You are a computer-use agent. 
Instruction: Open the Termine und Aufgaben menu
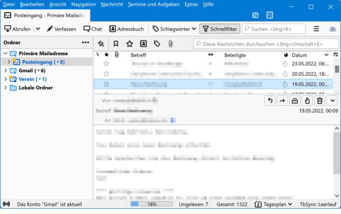(x=153, y=4)
